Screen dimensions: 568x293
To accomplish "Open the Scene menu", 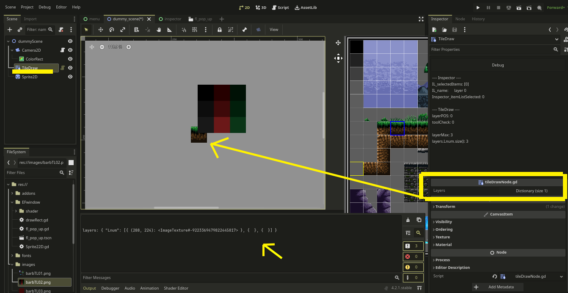I will point(11,7).
